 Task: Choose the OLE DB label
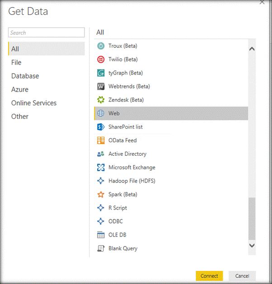(x=117, y=235)
